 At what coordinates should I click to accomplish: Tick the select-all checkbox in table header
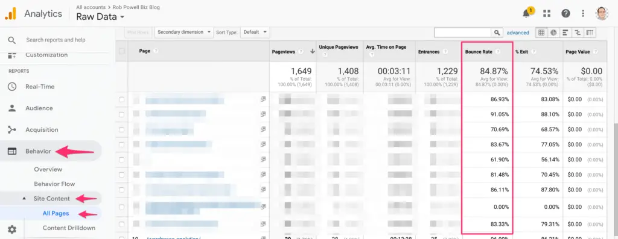[x=122, y=51]
